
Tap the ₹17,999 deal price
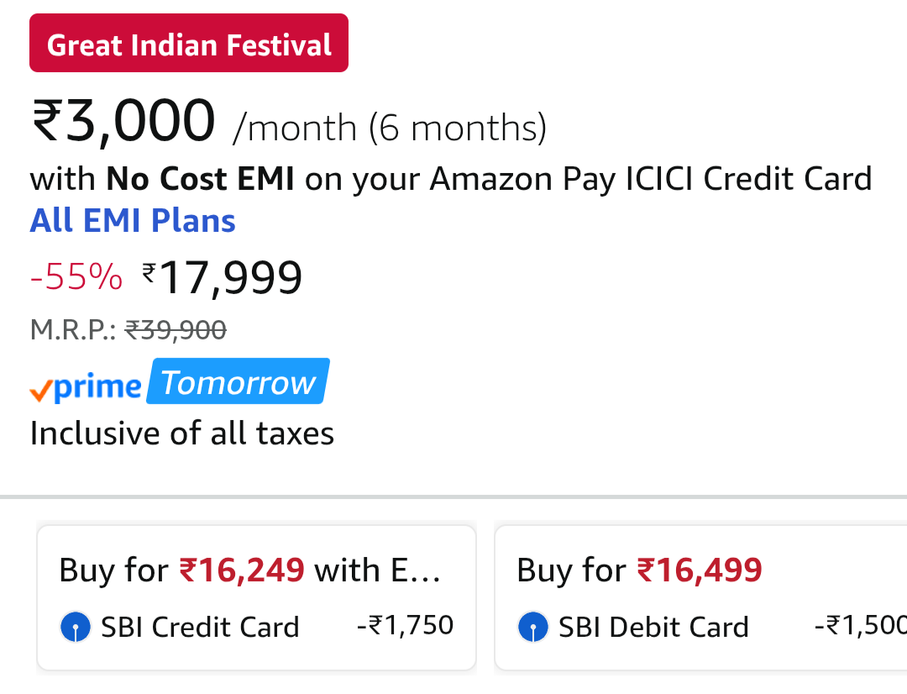click(x=230, y=277)
